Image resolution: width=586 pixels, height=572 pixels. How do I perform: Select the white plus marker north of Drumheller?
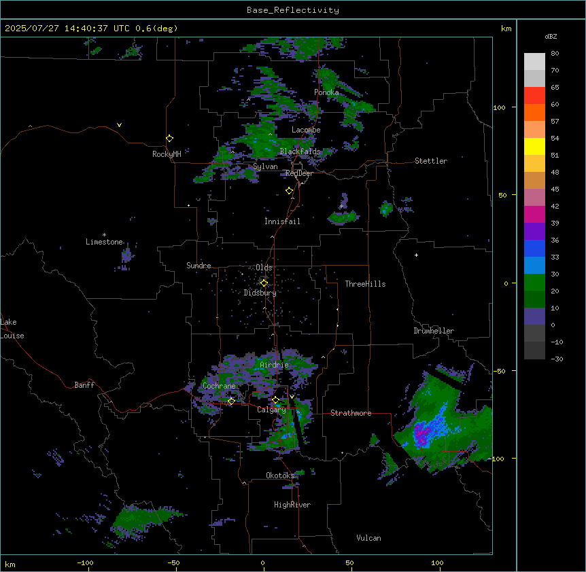416,255
